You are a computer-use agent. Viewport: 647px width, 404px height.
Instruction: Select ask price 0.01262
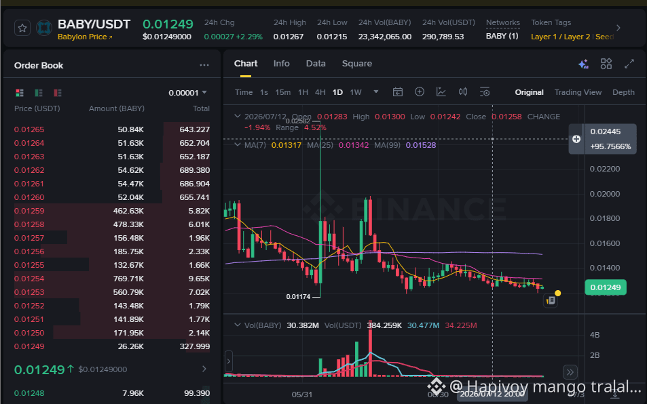click(29, 170)
